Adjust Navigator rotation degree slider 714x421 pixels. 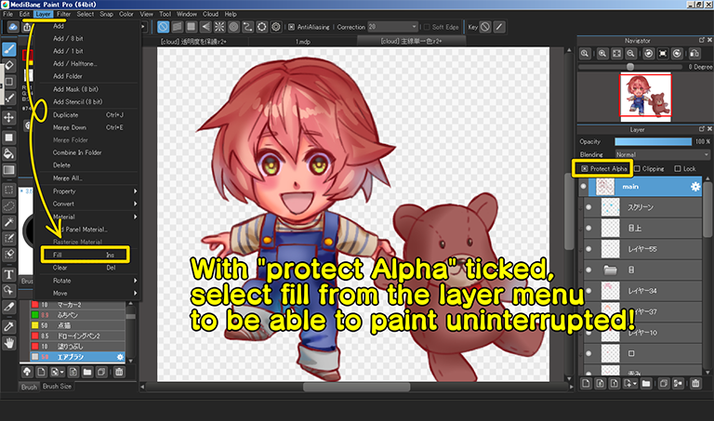pyautogui.click(x=630, y=67)
